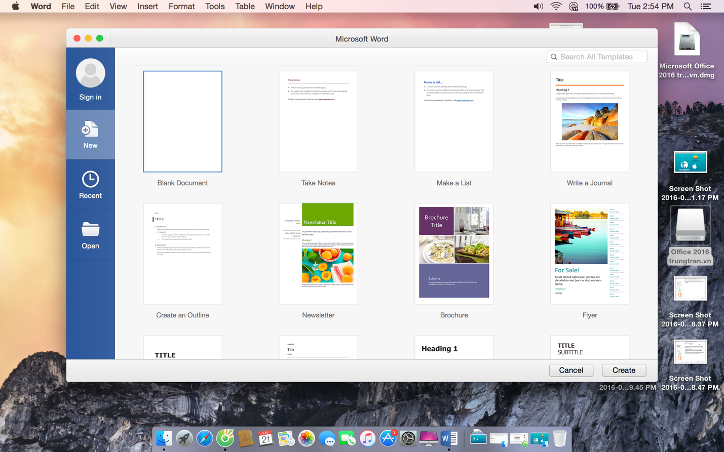
Task: Launch Launchpad rocket icon in dock
Action: pos(184,438)
